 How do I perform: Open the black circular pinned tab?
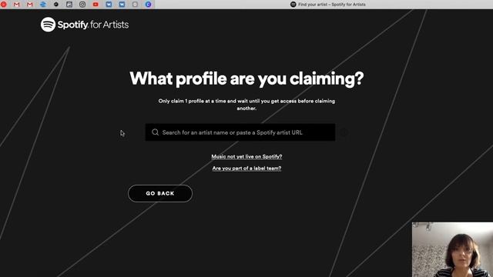[x=56, y=5]
